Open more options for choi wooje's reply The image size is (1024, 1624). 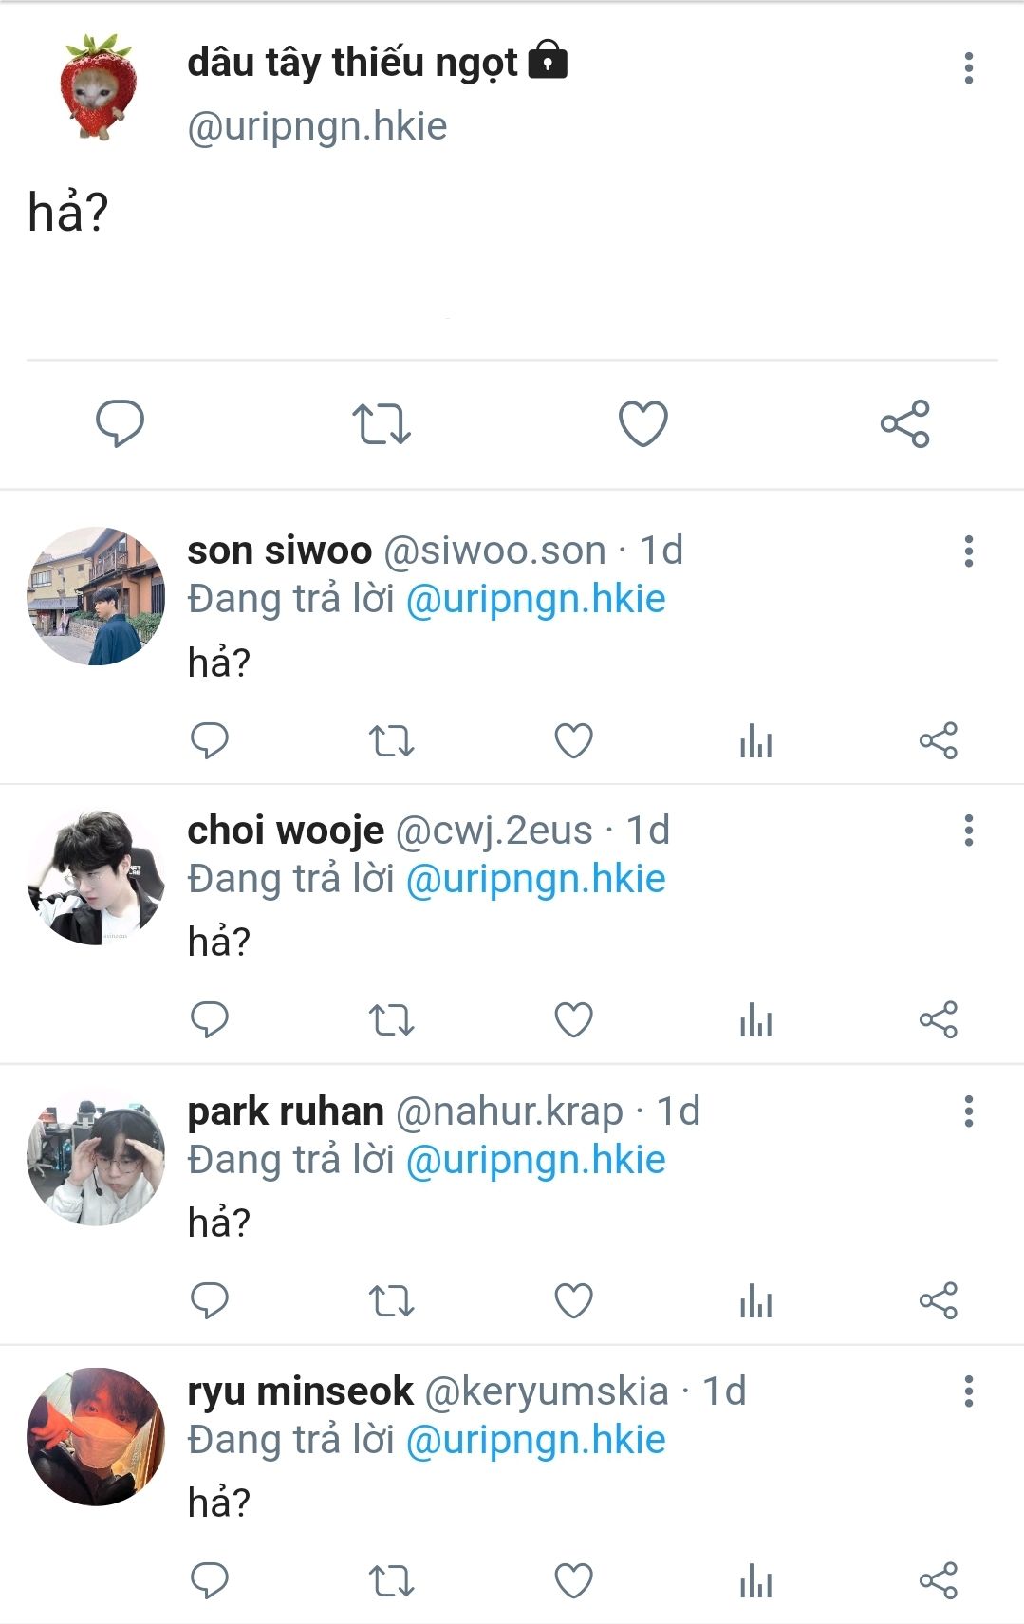pyautogui.click(x=968, y=831)
